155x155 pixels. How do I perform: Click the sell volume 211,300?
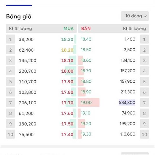point(128,92)
